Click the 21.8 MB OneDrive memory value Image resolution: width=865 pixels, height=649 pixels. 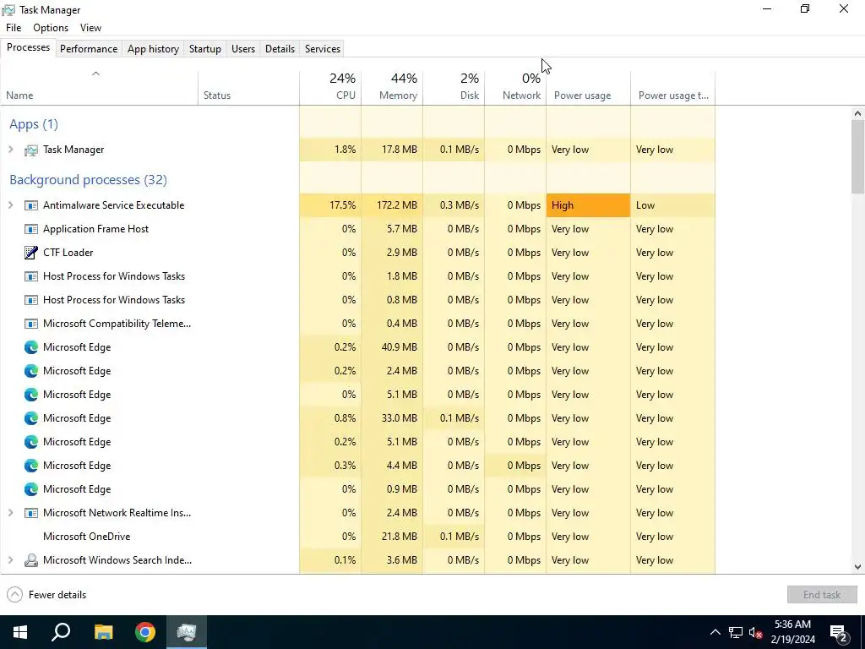tap(401, 537)
